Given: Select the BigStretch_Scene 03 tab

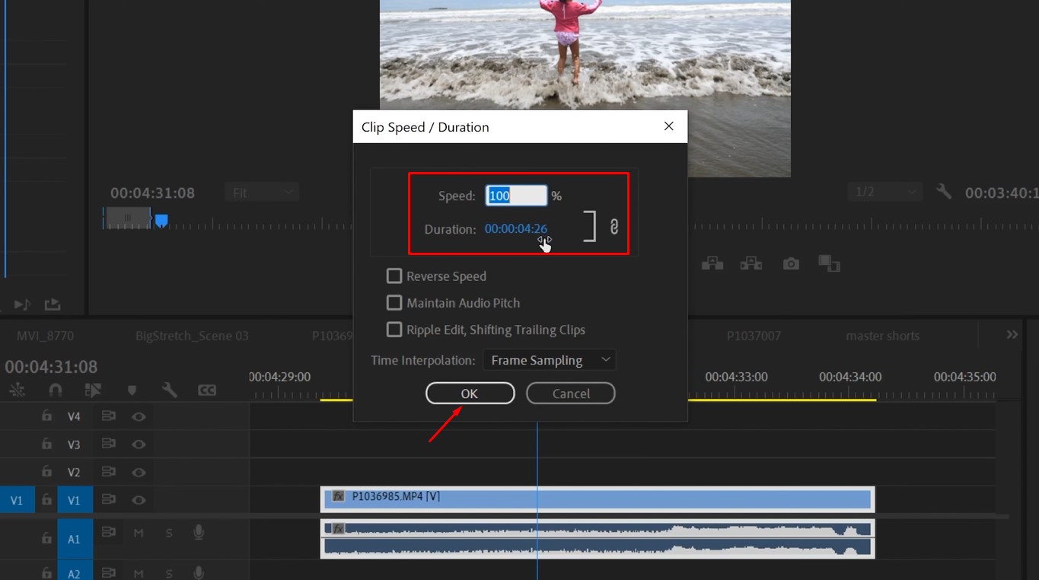Looking at the screenshot, I should pos(191,335).
